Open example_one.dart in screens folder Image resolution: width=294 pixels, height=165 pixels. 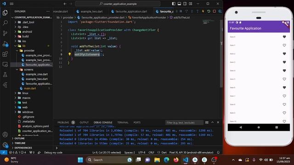pyautogui.click(x=37, y=74)
